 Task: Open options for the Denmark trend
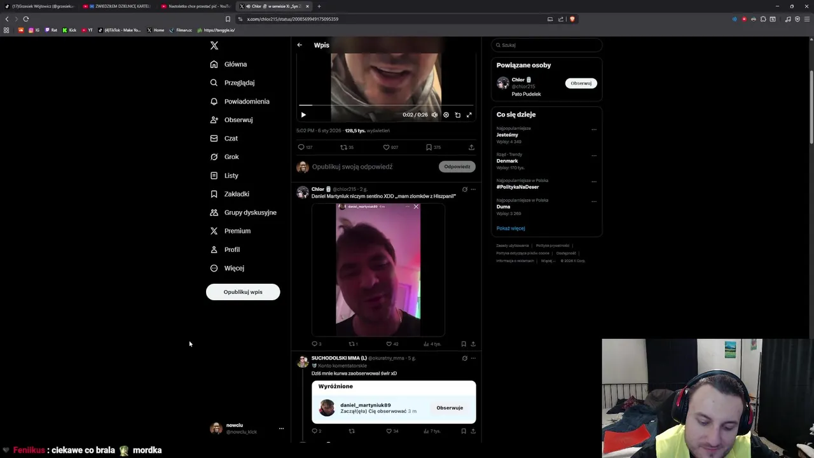594,156
